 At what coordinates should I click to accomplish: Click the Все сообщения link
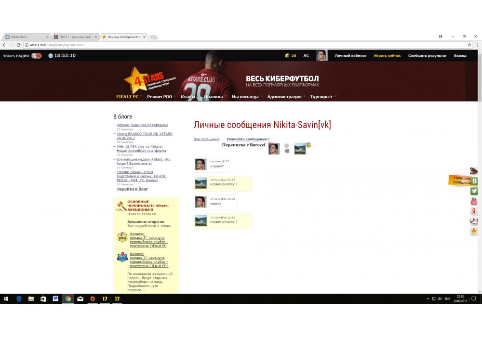(206, 139)
